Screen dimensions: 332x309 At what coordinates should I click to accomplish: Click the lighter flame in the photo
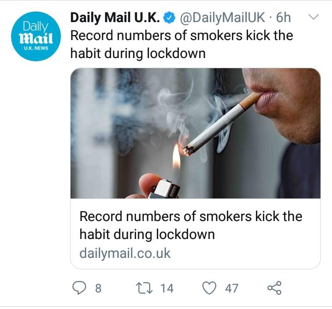176,157
